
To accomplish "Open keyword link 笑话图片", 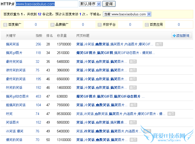I will (x=12, y=123).
